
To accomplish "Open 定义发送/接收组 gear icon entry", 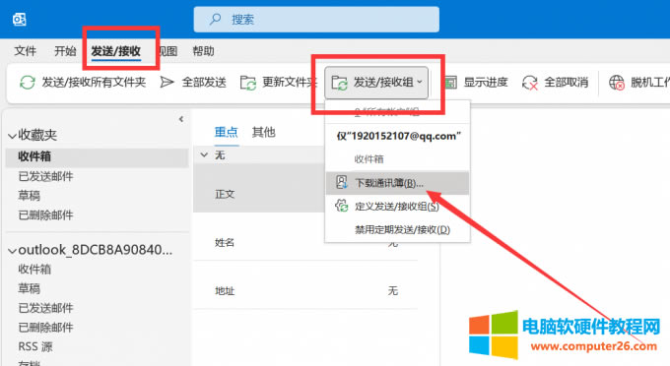I will point(342,206).
